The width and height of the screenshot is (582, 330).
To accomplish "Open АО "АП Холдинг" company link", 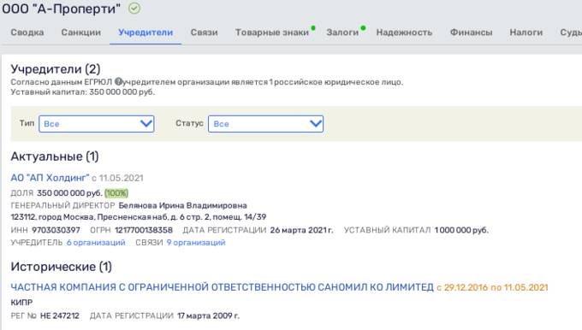I will 50,178.
